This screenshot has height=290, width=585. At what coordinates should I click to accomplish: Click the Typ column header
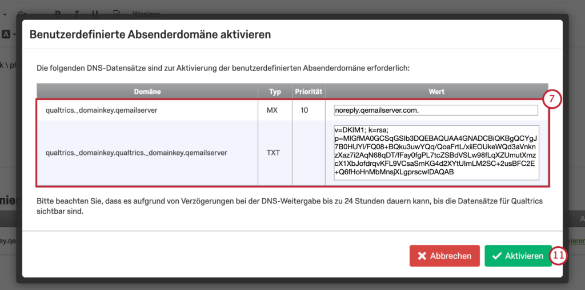[x=275, y=92]
